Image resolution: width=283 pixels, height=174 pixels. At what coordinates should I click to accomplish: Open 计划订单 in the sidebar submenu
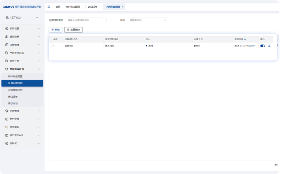click(13, 97)
